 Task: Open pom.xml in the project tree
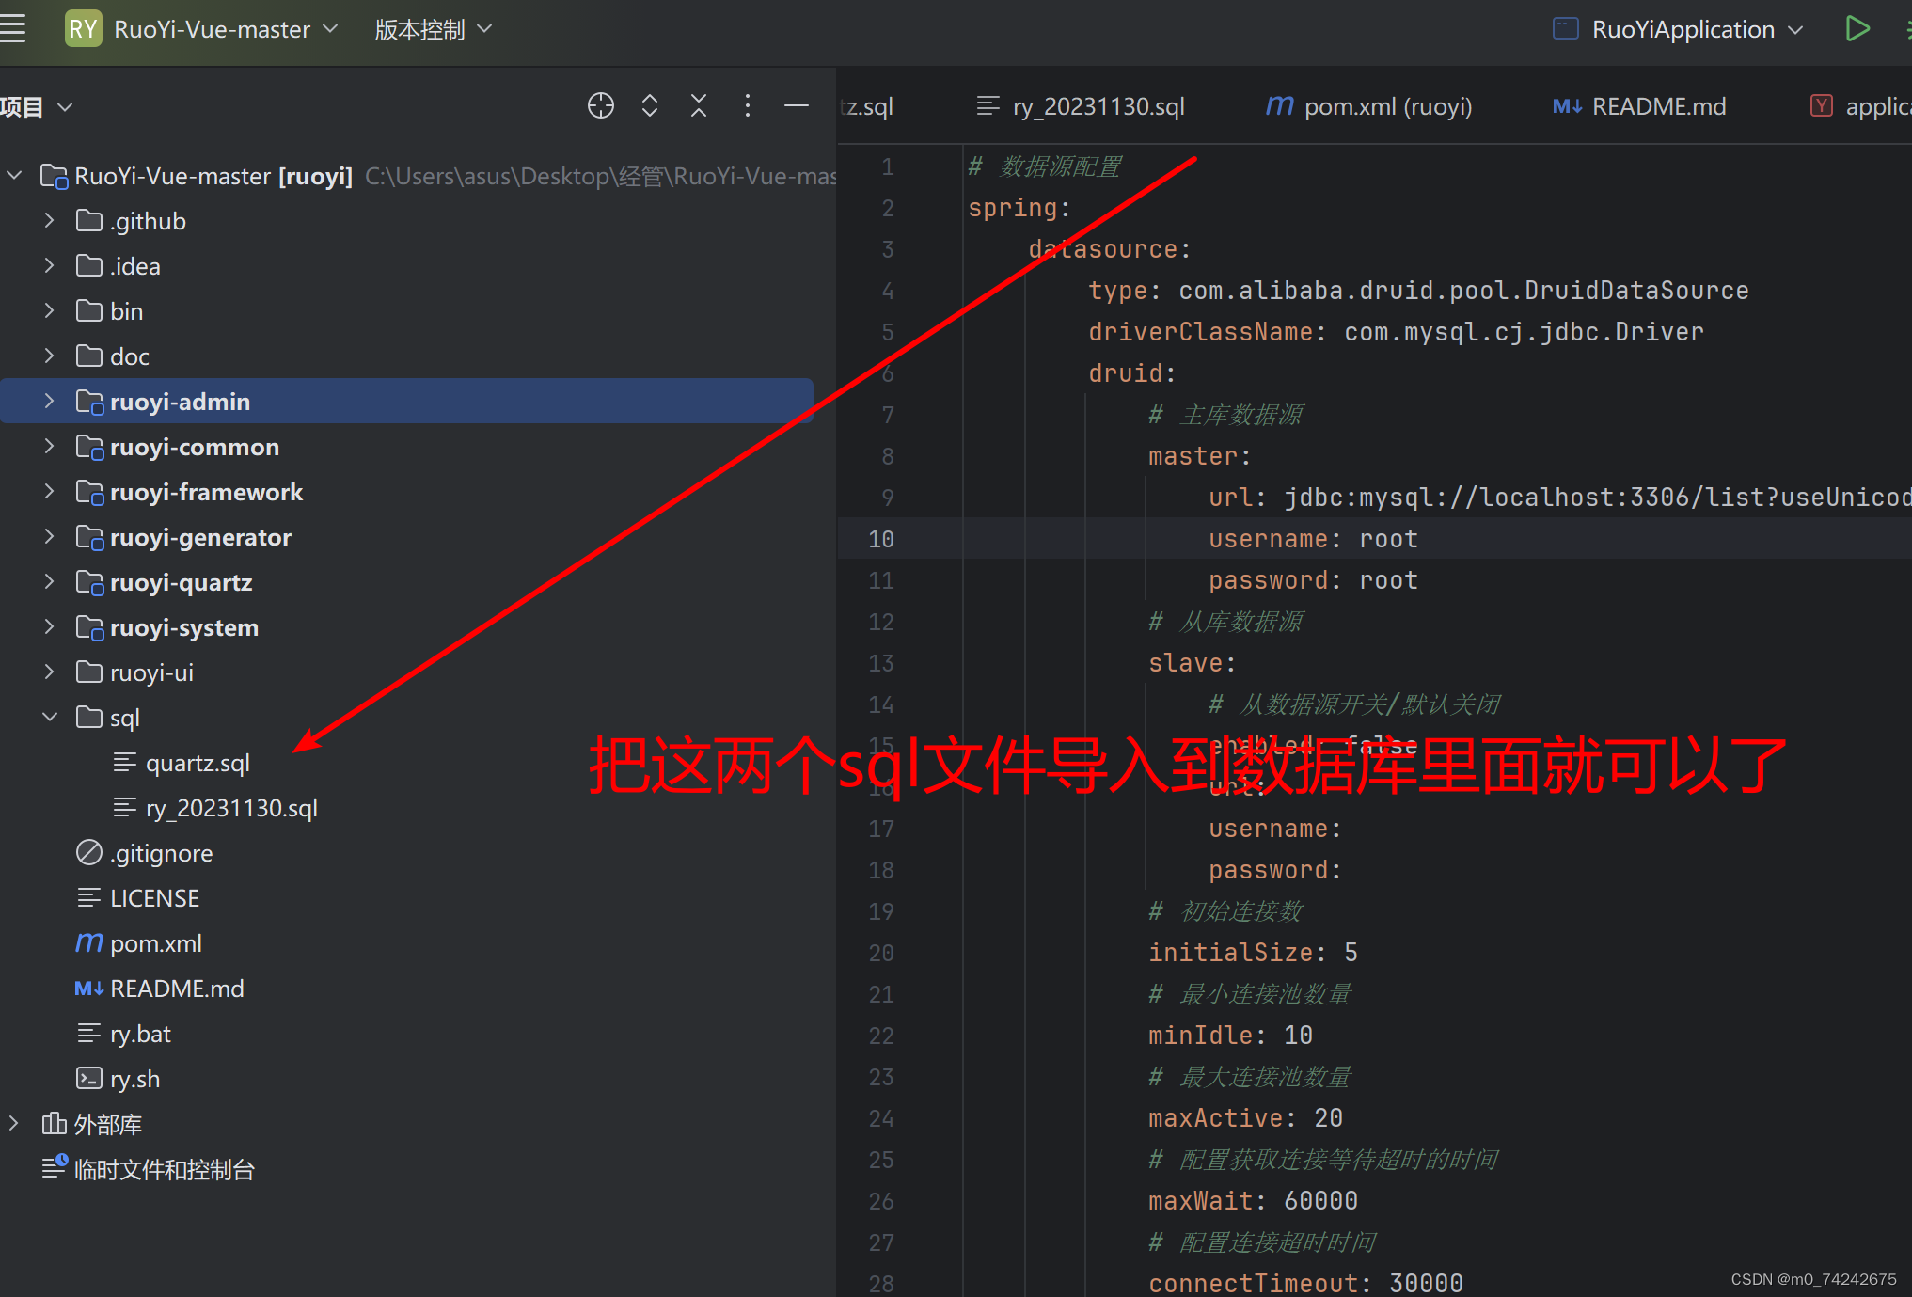156,943
